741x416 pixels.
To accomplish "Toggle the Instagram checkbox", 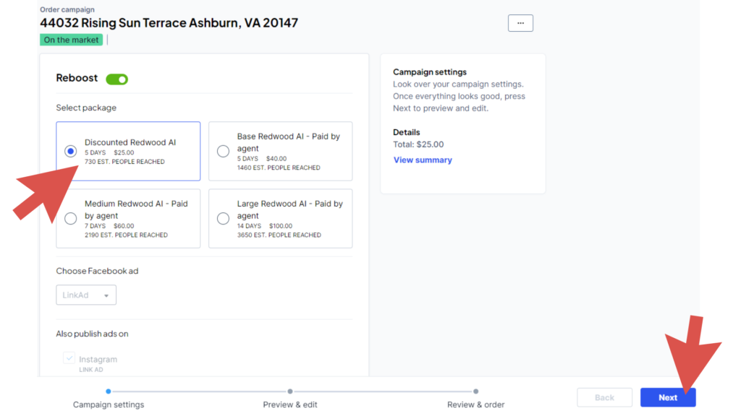I will (69, 358).
